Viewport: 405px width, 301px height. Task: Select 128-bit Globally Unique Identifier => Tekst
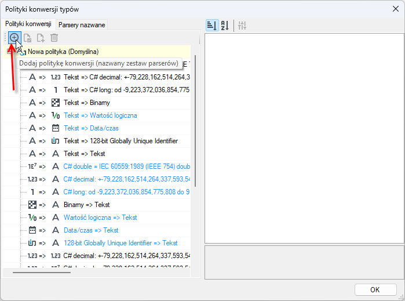pyautogui.click(x=121, y=243)
